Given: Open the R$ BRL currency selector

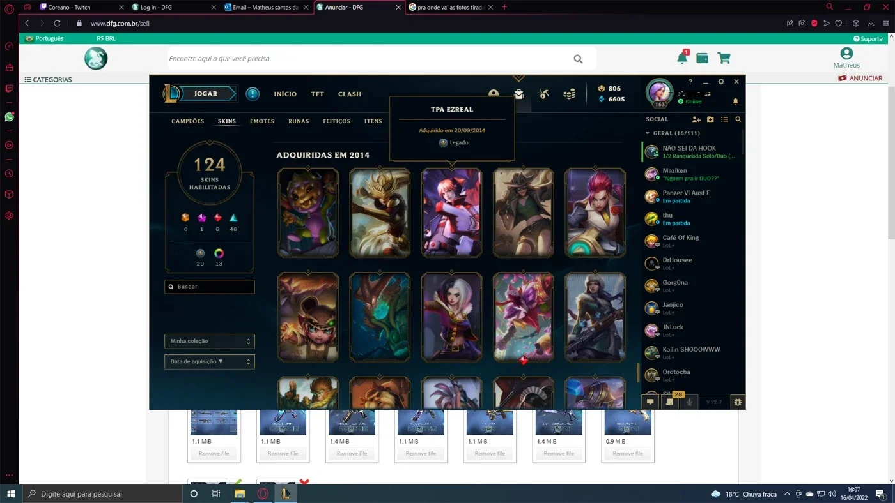Looking at the screenshot, I should (x=106, y=38).
